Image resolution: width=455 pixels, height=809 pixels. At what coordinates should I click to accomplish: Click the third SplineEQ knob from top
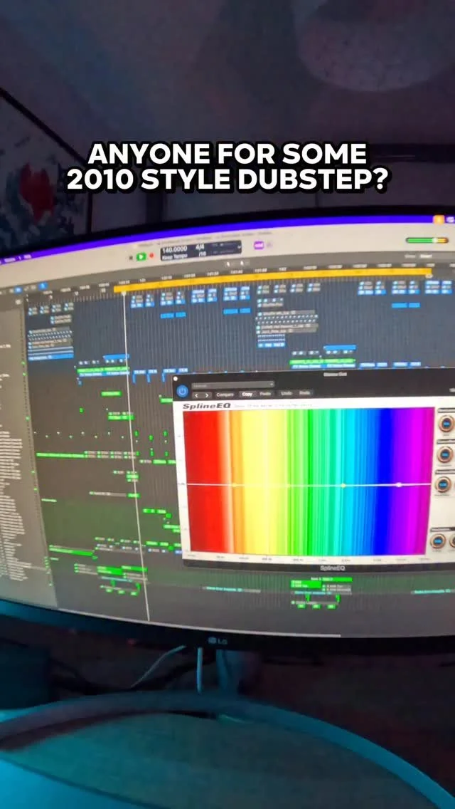[443, 484]
